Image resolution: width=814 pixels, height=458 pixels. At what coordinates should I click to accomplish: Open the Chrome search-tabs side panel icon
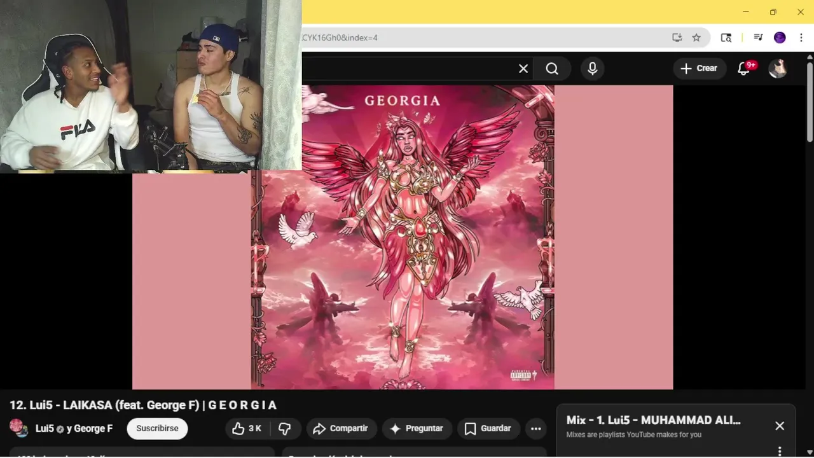pos(726,38)
